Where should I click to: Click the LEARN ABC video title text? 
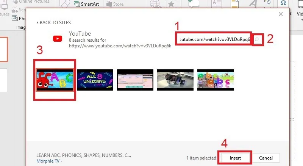tap(84, 155)
